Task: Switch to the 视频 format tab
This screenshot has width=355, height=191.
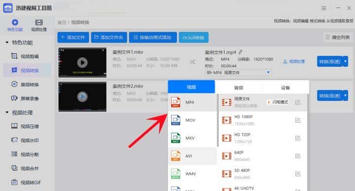Action: pyautogui.click(x=191, y=87)
